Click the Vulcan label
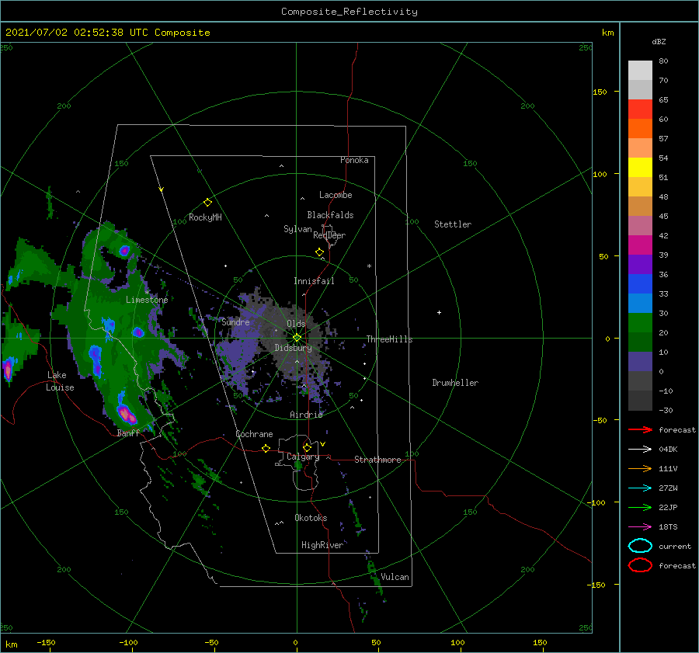This screenshot has width=699, height=653. 395,577
